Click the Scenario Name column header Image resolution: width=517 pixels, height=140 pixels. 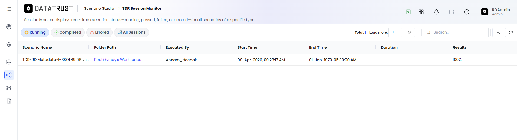(37, 47)
